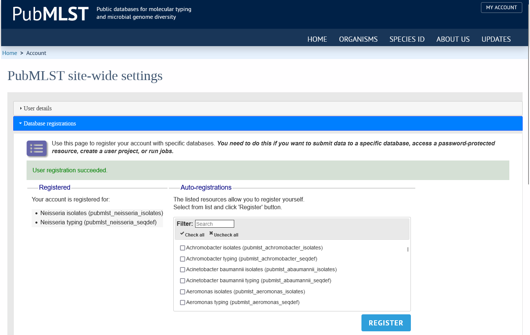Open the UPDATES menu item
530x335 pixels.
coord(496,39)
